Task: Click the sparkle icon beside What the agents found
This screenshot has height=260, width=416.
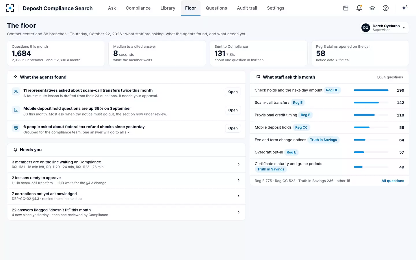Action: point(15,77)
